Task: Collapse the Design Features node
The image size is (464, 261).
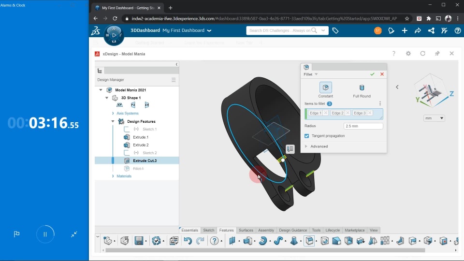Action: pyautogui.click(x=113, y=121)
